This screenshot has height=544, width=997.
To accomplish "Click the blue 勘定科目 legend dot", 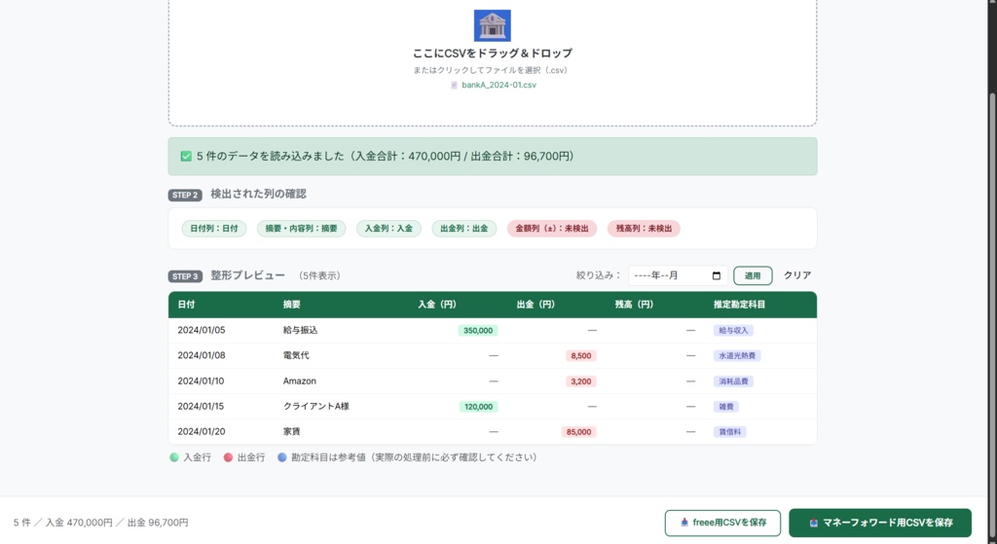I will pyautogui.click(x=282, y=457).
